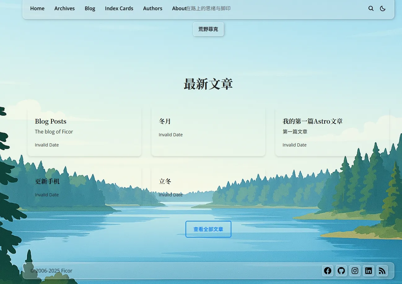
Task: Select the Authors nav item
Action: pos(152,8)
